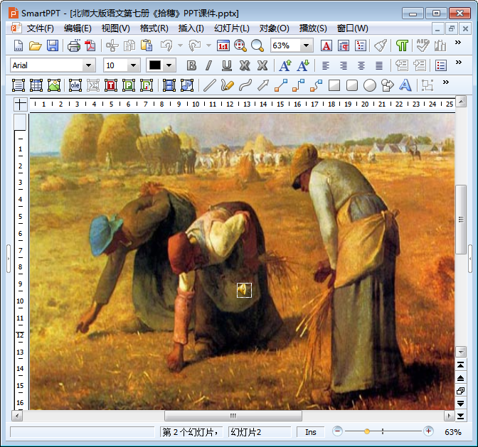This screenshot has height=447, width=478.
Task: Increase font size
Action: [285, 65]
